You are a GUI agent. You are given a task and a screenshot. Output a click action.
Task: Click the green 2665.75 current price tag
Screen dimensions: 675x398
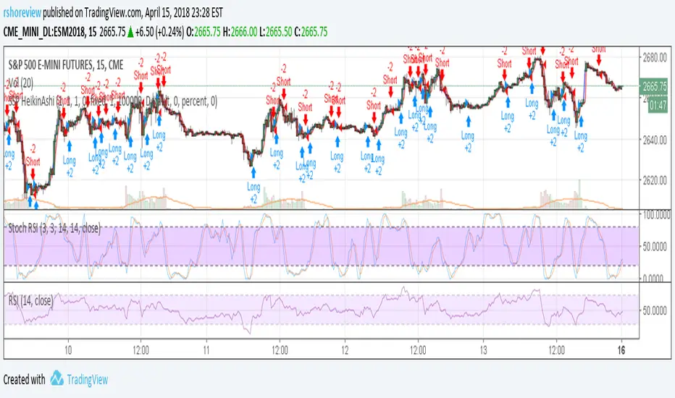(654, 87)
